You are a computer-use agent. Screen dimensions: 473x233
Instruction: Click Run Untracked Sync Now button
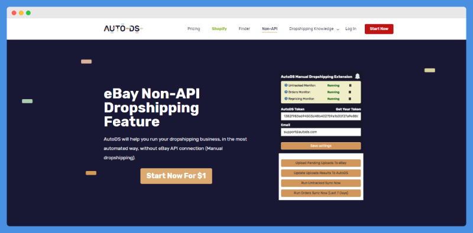(x=320, y=183)
